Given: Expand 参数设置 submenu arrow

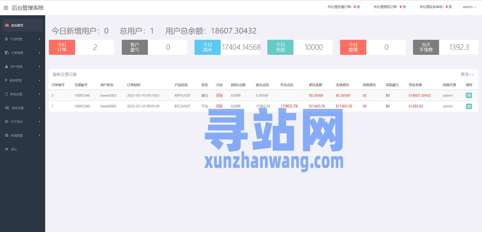Looking at the screenshot, I should 40,94.
